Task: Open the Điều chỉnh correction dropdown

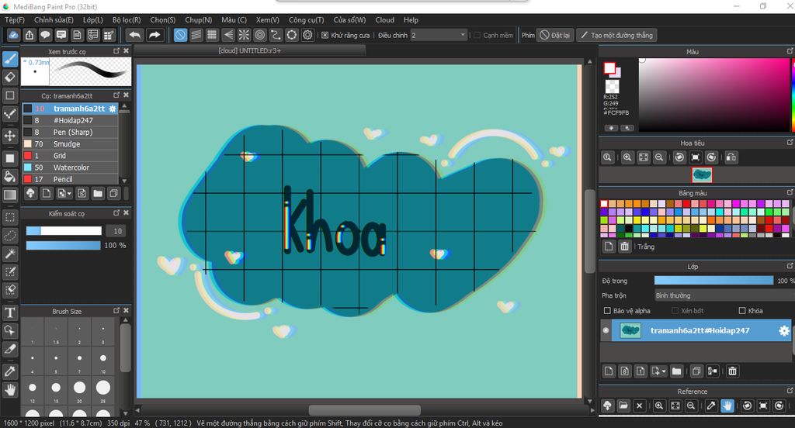Action: (x=439, y=35)
